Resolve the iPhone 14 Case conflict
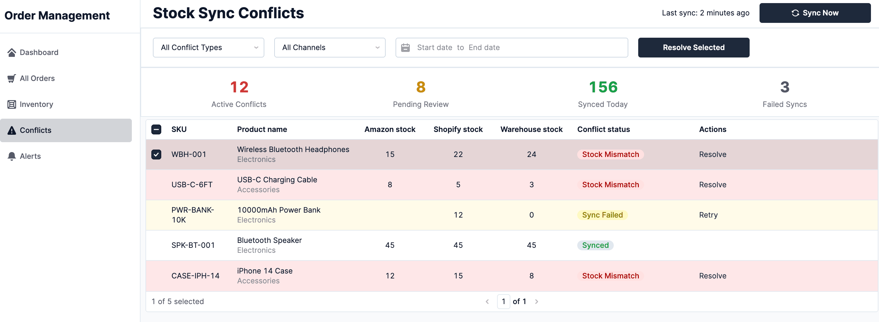The width and height of the screenshot is (879, 322). [x=712, y=276]
